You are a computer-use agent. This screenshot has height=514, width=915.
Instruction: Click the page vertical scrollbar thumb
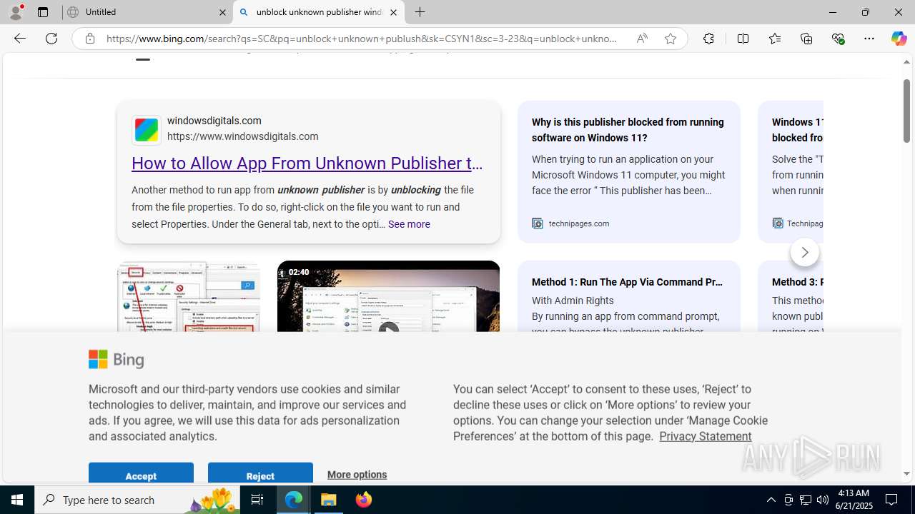tap(906, 111)
